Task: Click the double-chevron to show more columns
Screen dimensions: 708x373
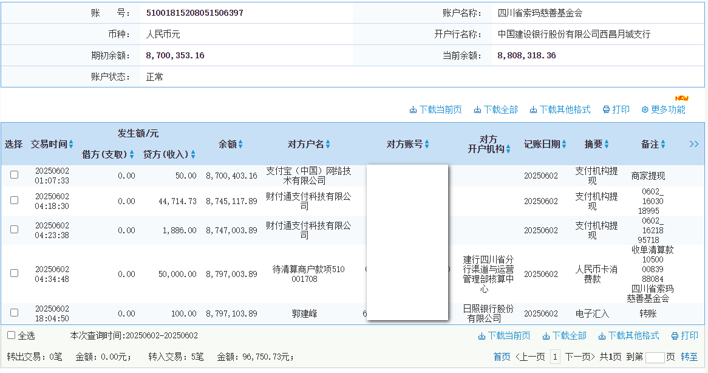Action: click(x=694, y=144)
